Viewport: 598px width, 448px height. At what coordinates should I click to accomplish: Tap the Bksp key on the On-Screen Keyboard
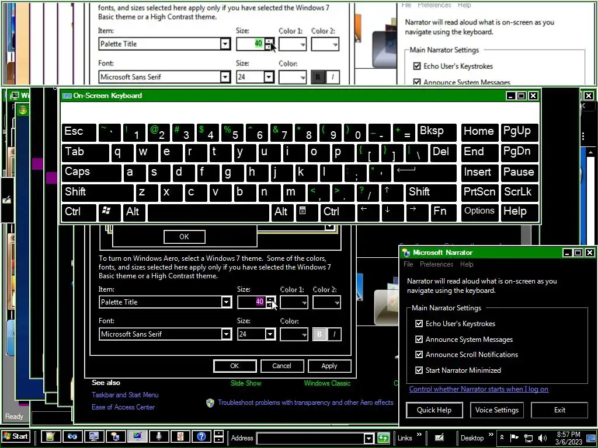click(437, 132)
